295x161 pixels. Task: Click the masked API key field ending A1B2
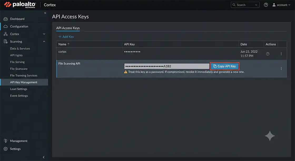tap(167, 66)
